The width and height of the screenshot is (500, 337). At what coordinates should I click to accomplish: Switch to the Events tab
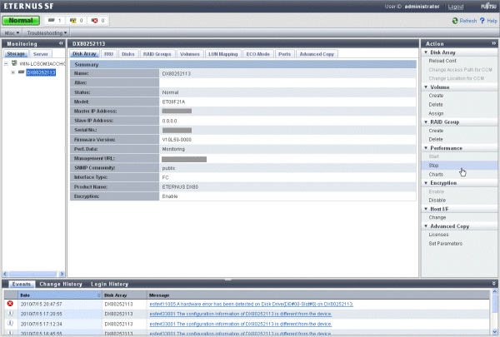point(22,284)
